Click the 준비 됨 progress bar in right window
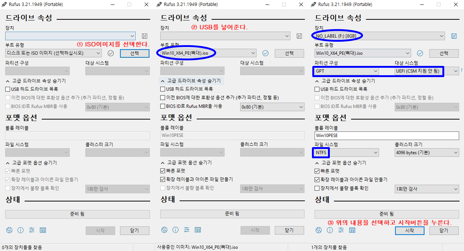The height and width of the screenshot is (251, 464). coord(387,214)
